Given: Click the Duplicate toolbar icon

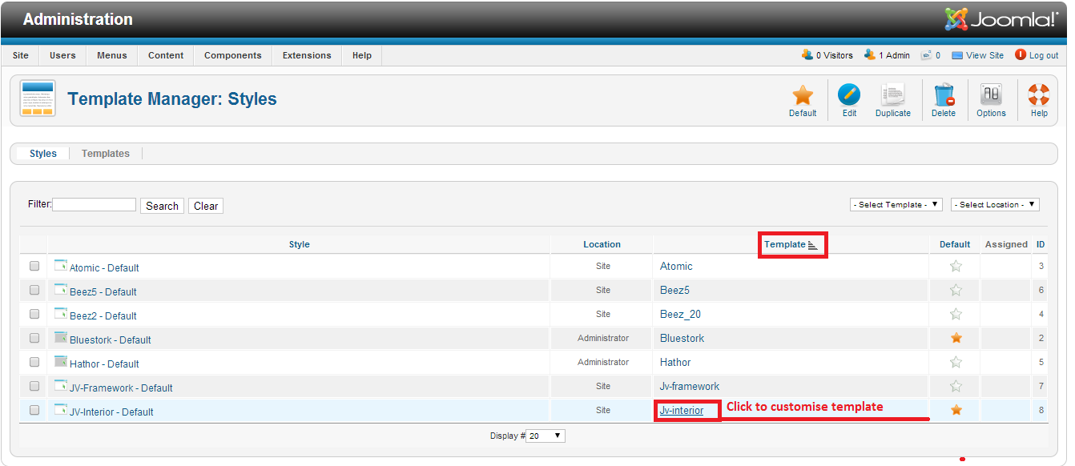Looking at the screenshot, I should [x=892, y=95].
